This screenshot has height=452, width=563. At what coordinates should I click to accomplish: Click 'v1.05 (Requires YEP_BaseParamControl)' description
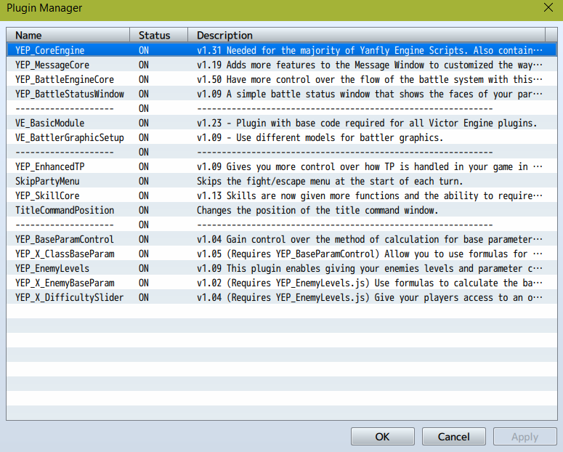(x=370, y=254)
